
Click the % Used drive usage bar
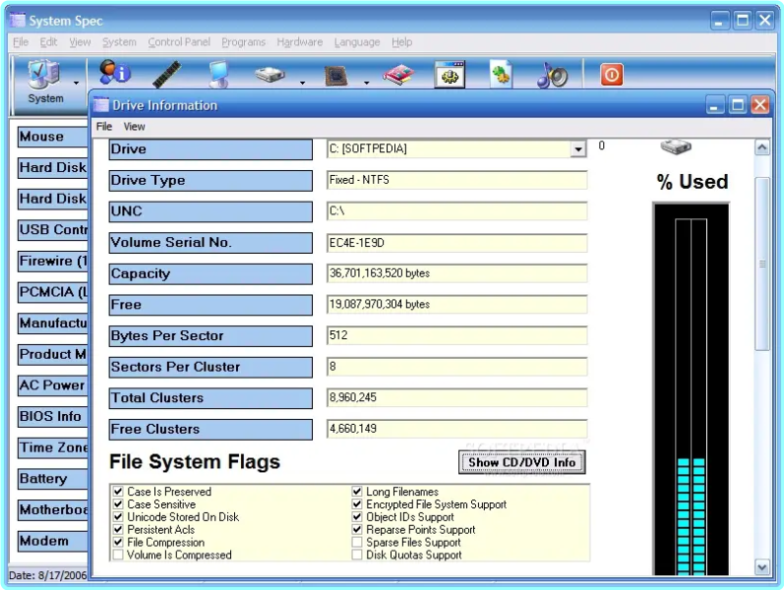click(691, 393)
